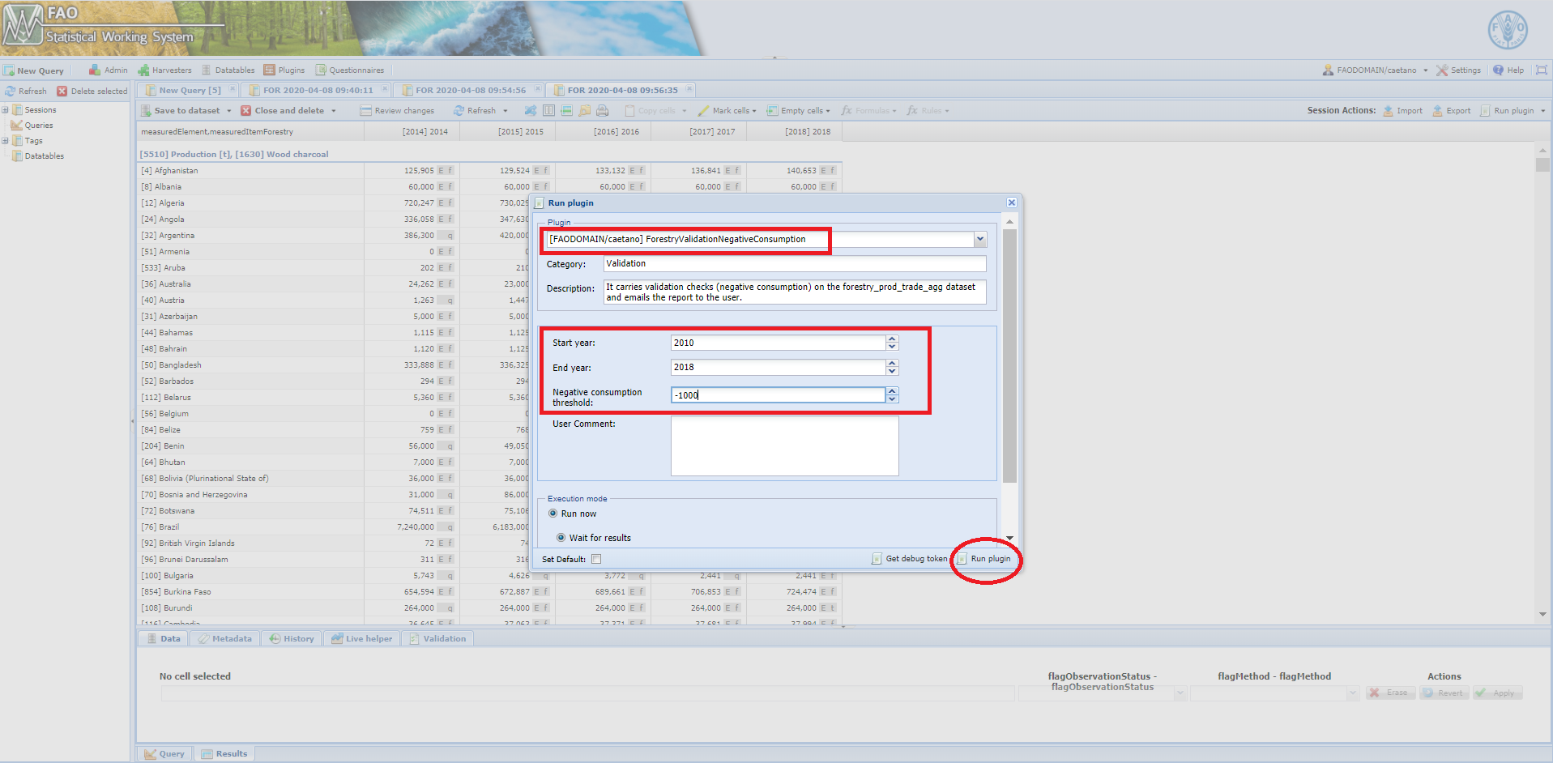Click Revert in the Actions area
This screenshot has height=763, width=1553.
1444,693
